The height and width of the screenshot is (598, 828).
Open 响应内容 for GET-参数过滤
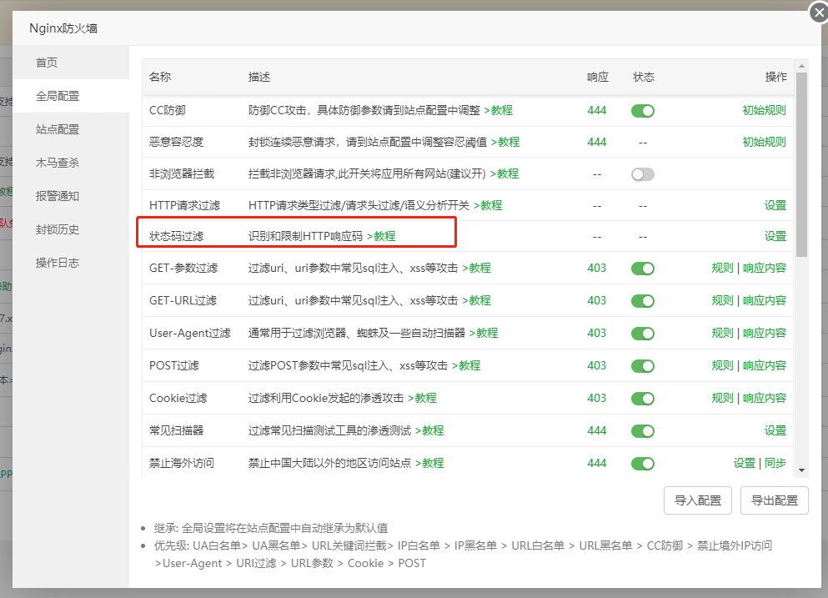[x=764, y=268]
